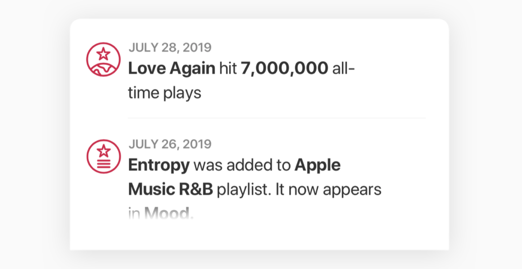Click the divider line between the notifications
Image resolution: width=522 pixels, height=269 pixels.
coord(277,118)
